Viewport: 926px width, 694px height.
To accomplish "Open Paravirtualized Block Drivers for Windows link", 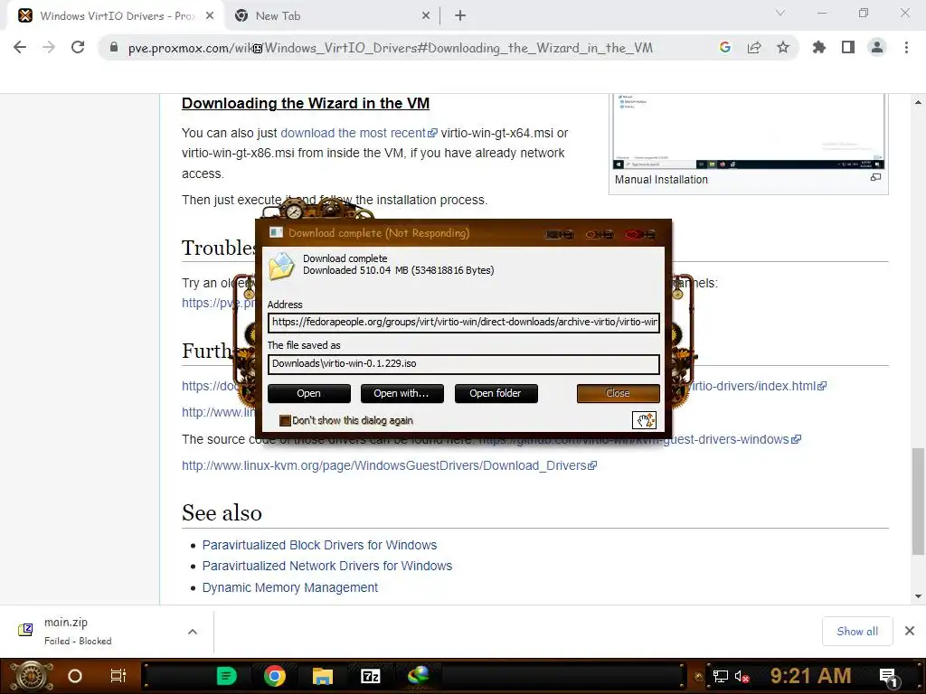I will point(319,545).
